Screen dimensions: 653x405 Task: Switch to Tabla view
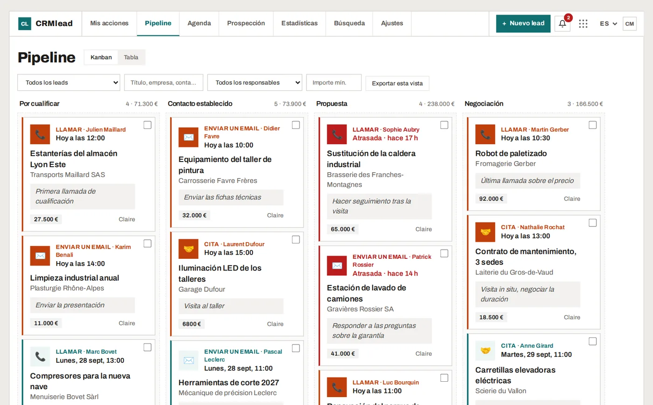tap(131, 57)
